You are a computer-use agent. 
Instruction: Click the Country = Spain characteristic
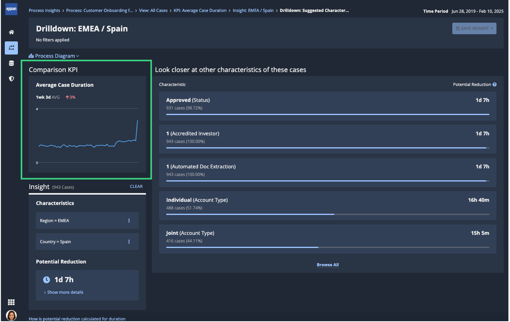[87, 242]
